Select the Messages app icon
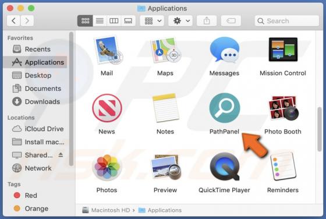This screenshot has height=219, width=326. click(225, 50)
